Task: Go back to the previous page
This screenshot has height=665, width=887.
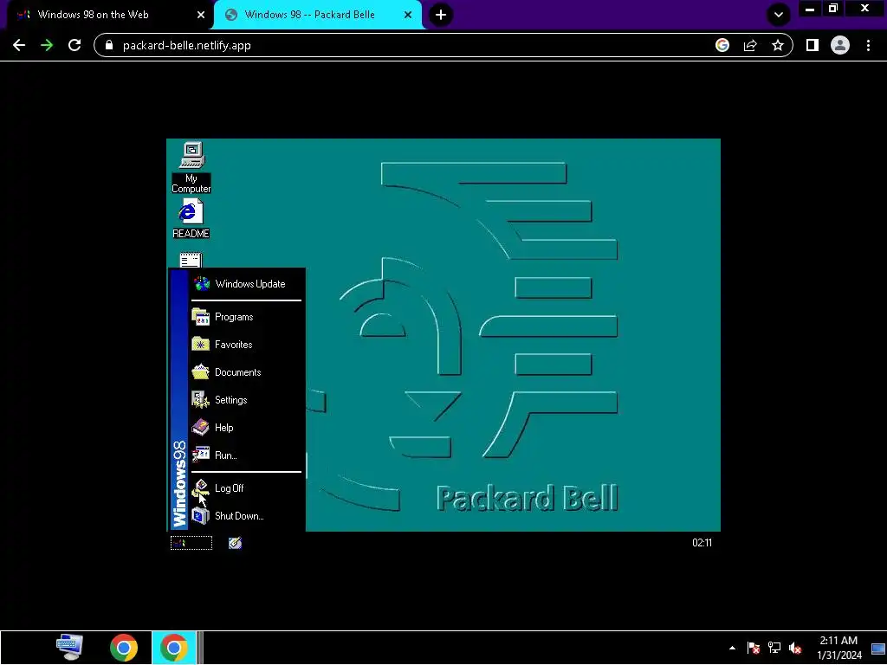Action: pos(19,45)
